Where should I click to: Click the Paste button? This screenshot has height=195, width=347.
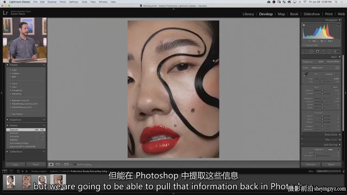pyautogui.click(x=36, y=164)
